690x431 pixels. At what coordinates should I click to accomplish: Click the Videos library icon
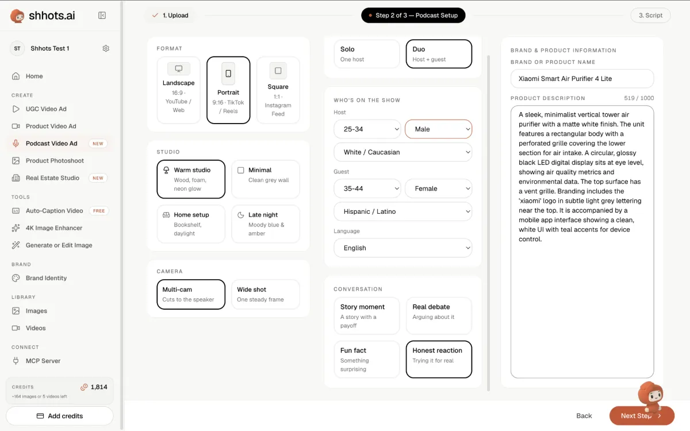tap(16, 328)
